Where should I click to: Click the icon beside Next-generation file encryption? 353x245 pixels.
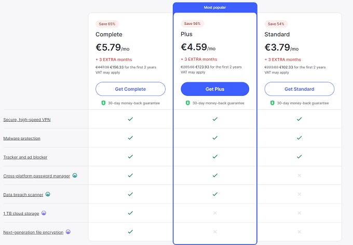pos(68,232)
